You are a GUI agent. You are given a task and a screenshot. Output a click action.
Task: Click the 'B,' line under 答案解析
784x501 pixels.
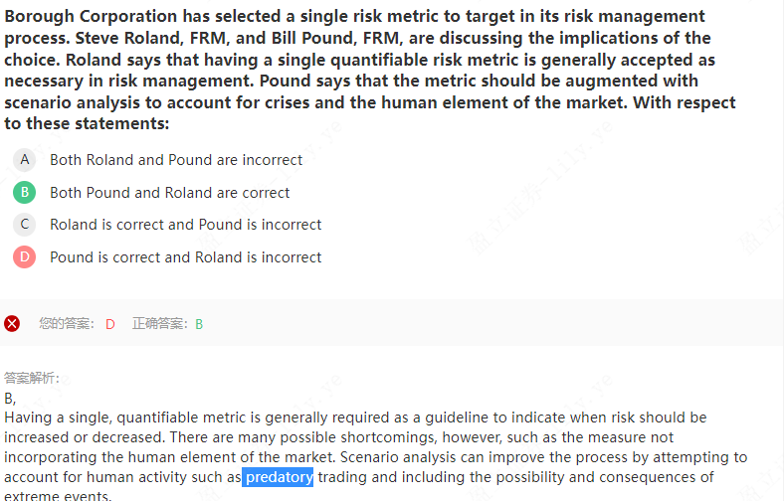(x=10, y=398)
